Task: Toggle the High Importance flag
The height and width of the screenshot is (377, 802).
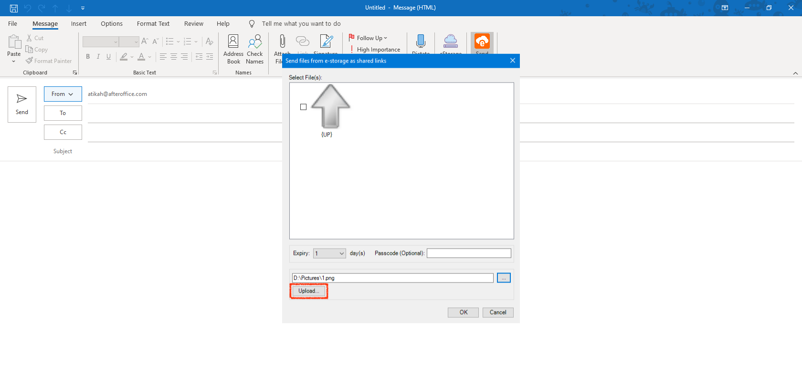Action: click(375, 50)
